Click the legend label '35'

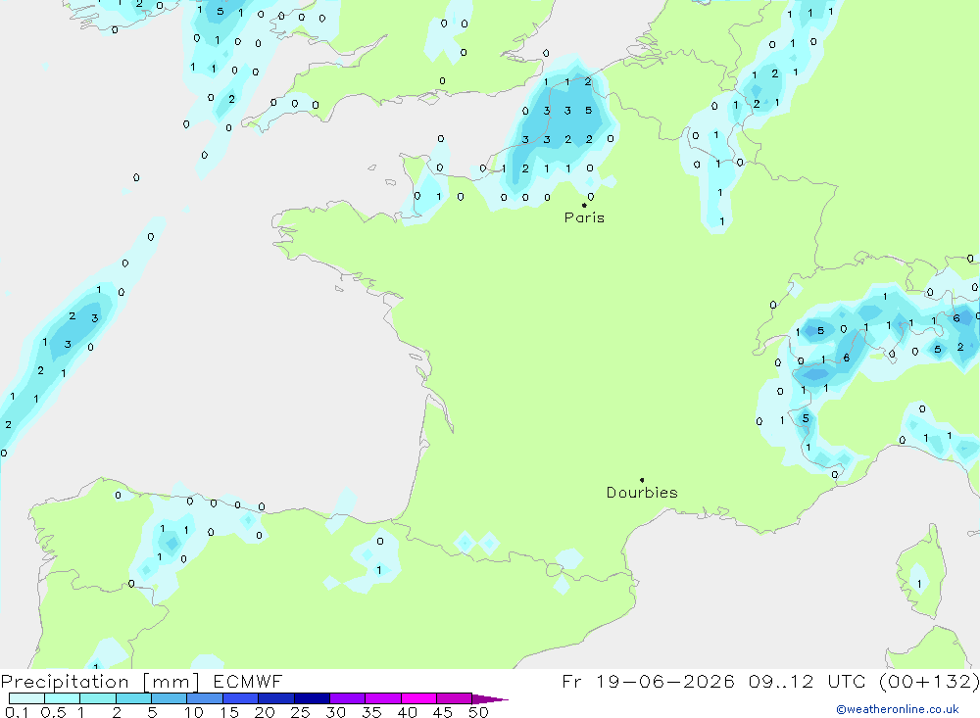(x=371, y=712)
